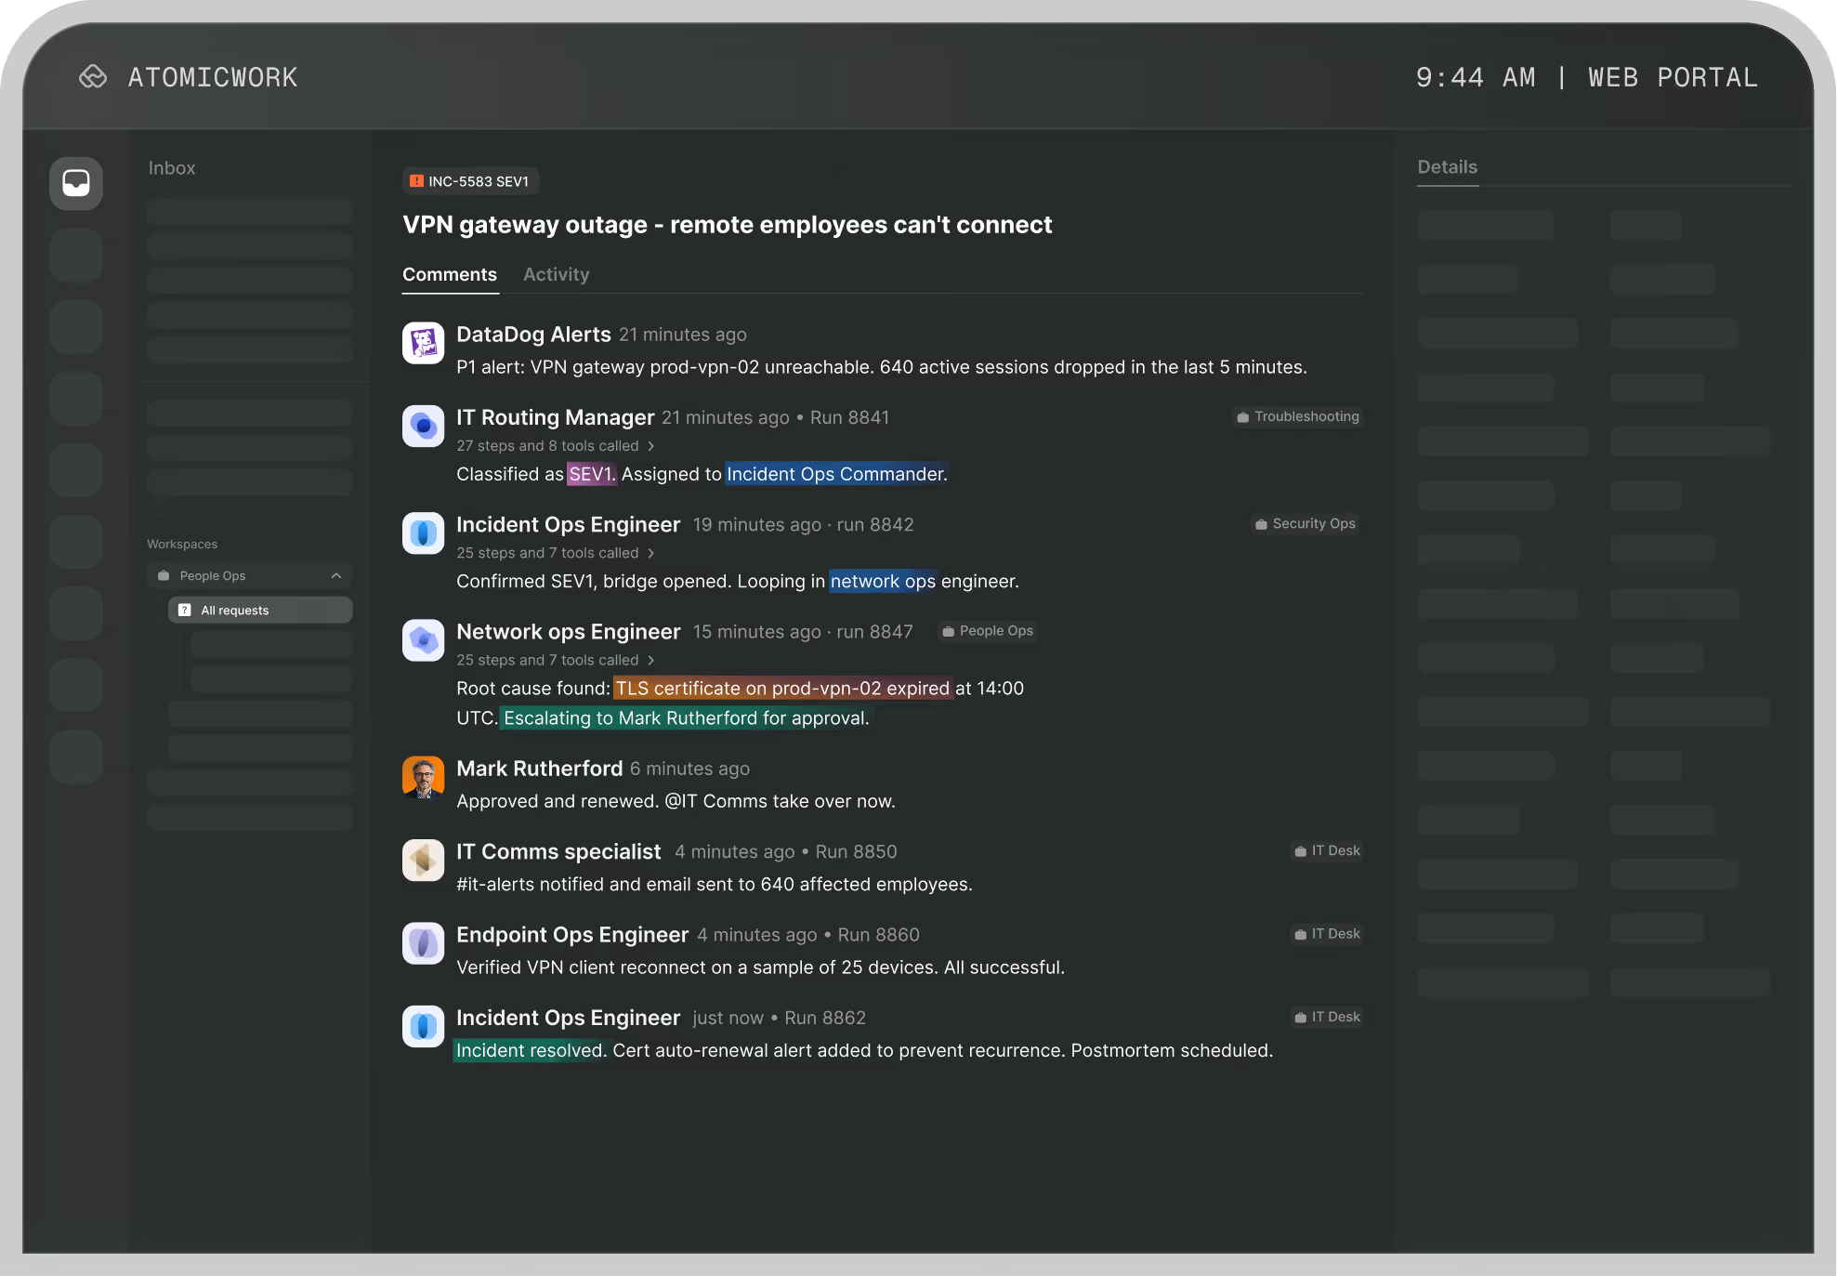1837x1276 pixels.
Task: Click the Atomicwork logo icon
Action: (93, 76)
